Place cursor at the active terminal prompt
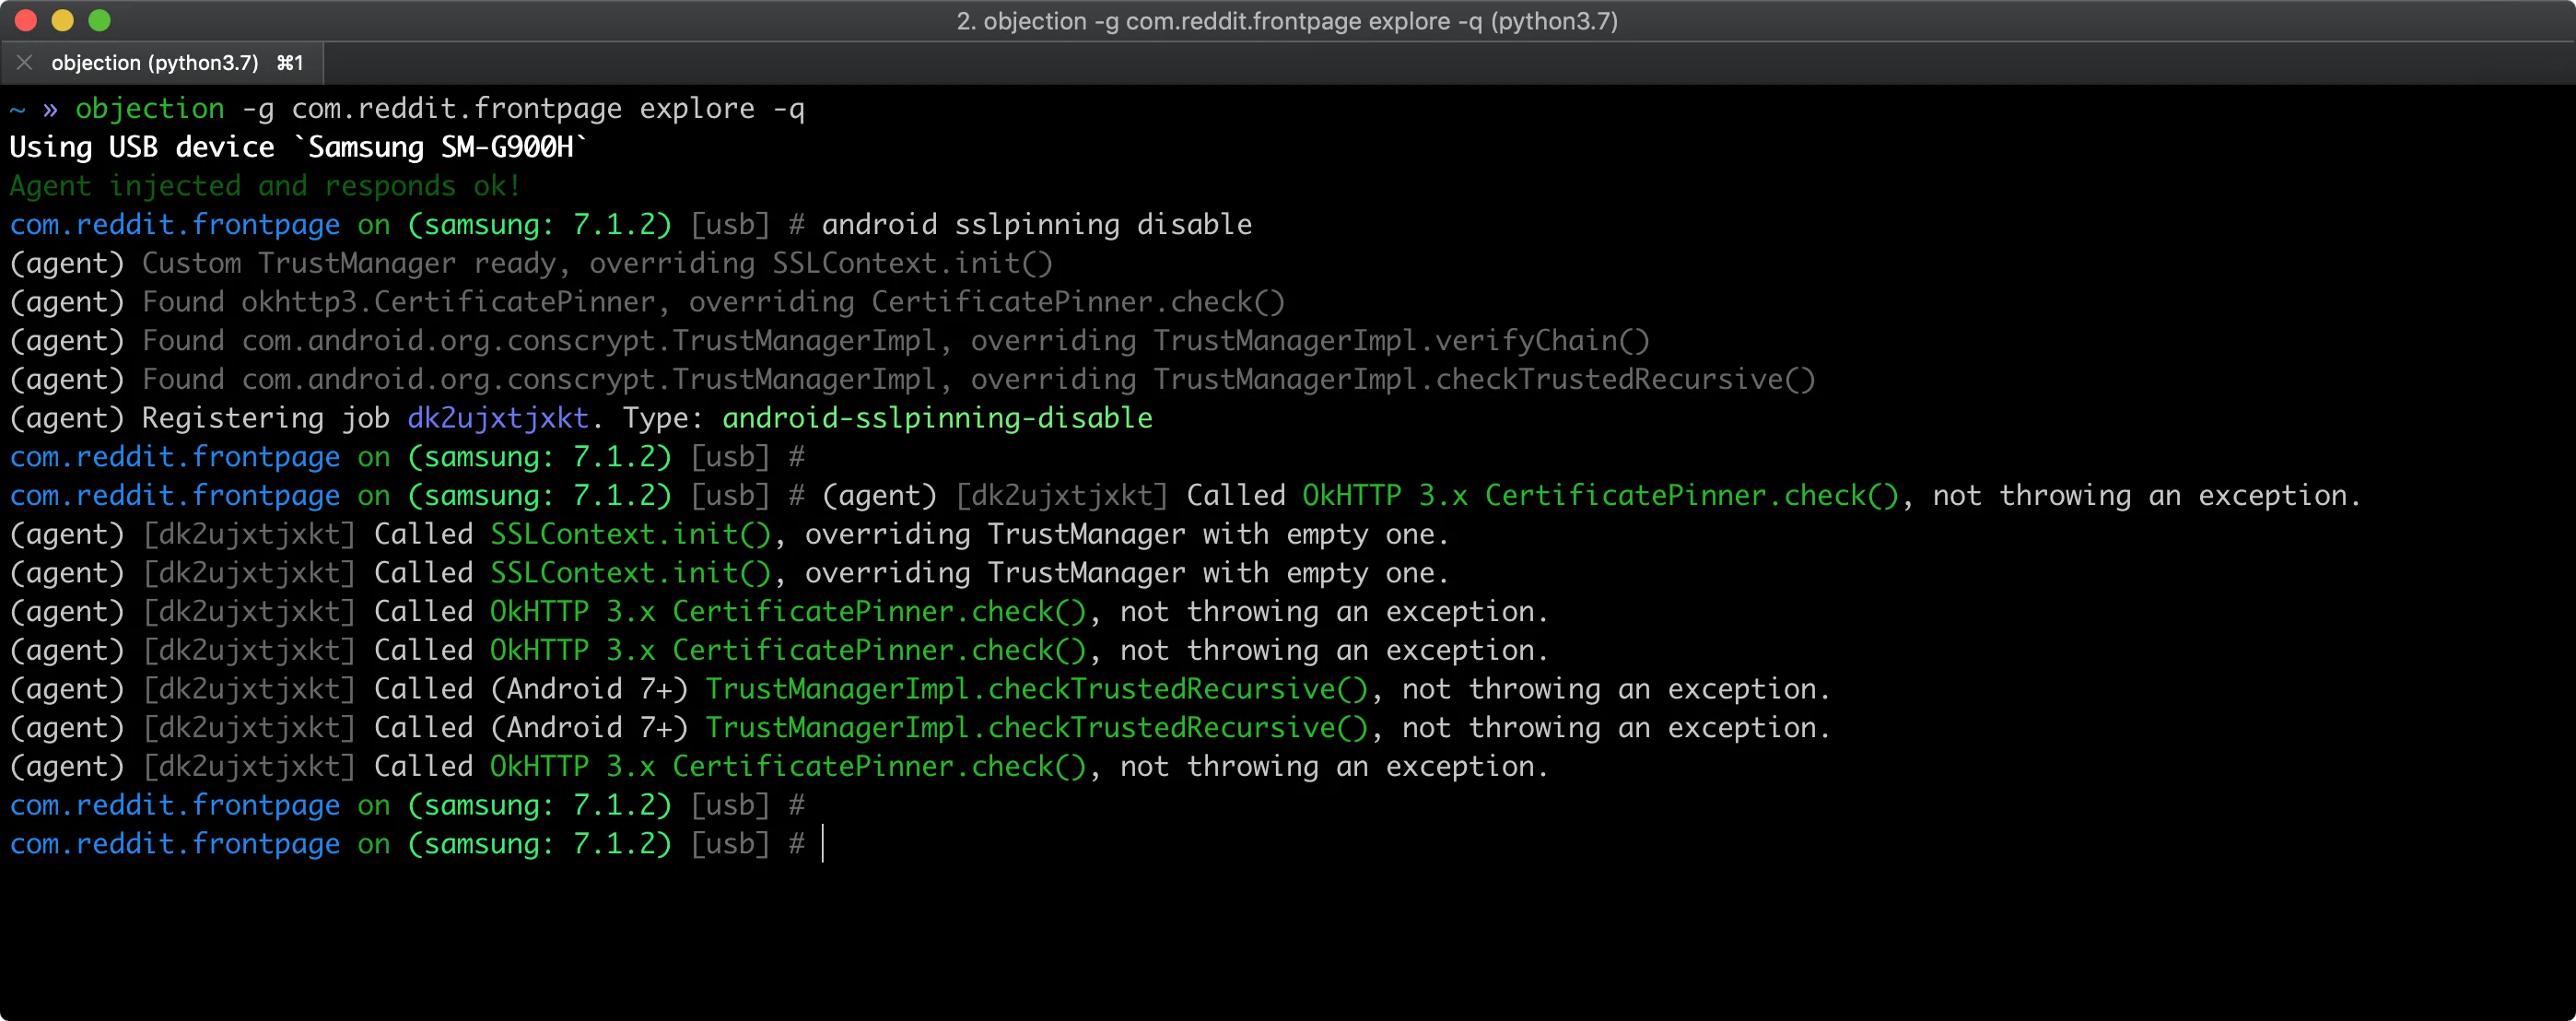The width and height of the screenshot is (2576, 1021). tap(823, 844)
